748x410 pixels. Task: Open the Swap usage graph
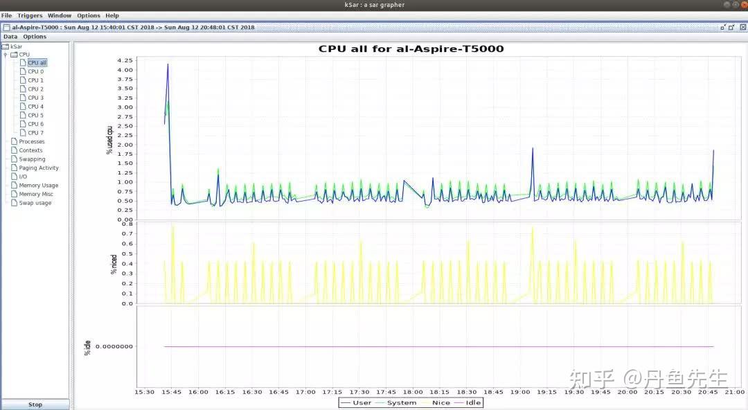[x=35, y=203]
